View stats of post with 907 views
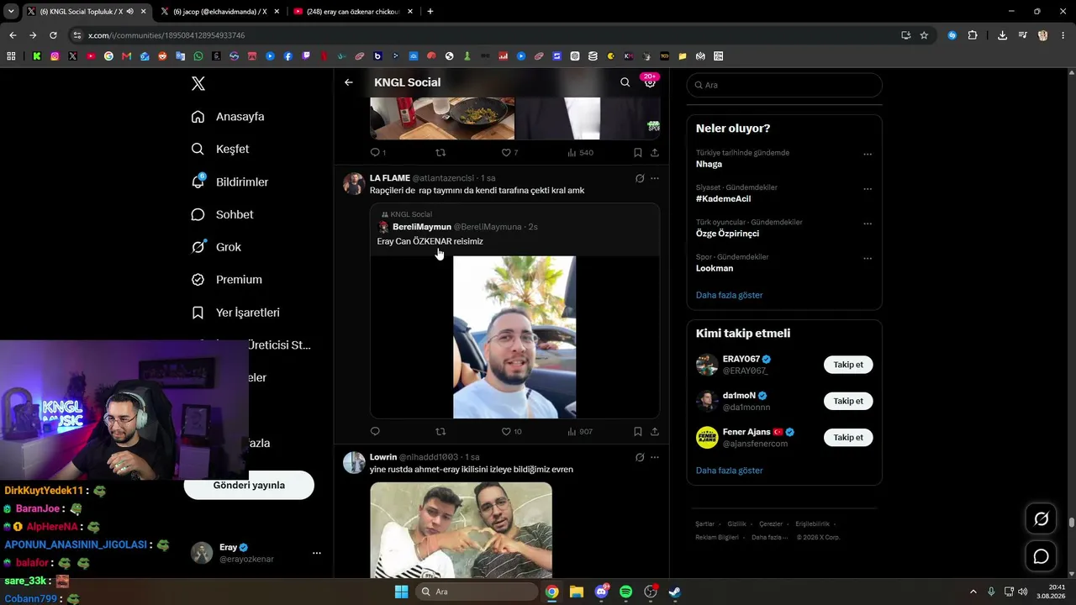 (580, 431)
